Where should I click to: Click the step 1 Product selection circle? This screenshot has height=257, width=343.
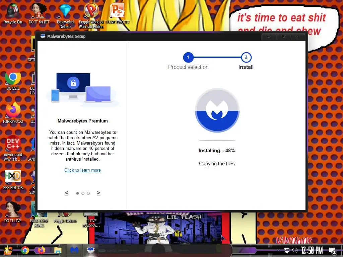pyautogui.click(x=188, y=57)
